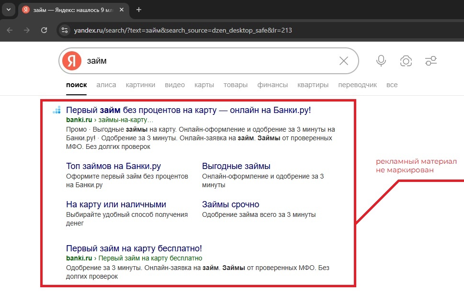This screenshot has width=464, height=293.
Task: Click the banki.ru green domain of first result
Action: [x=79, y=120]
